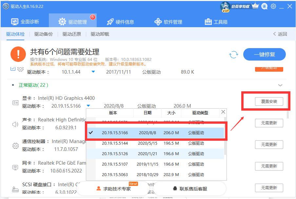
Task: Switch to 驱动备份 sub-tab
Action: 43,34
